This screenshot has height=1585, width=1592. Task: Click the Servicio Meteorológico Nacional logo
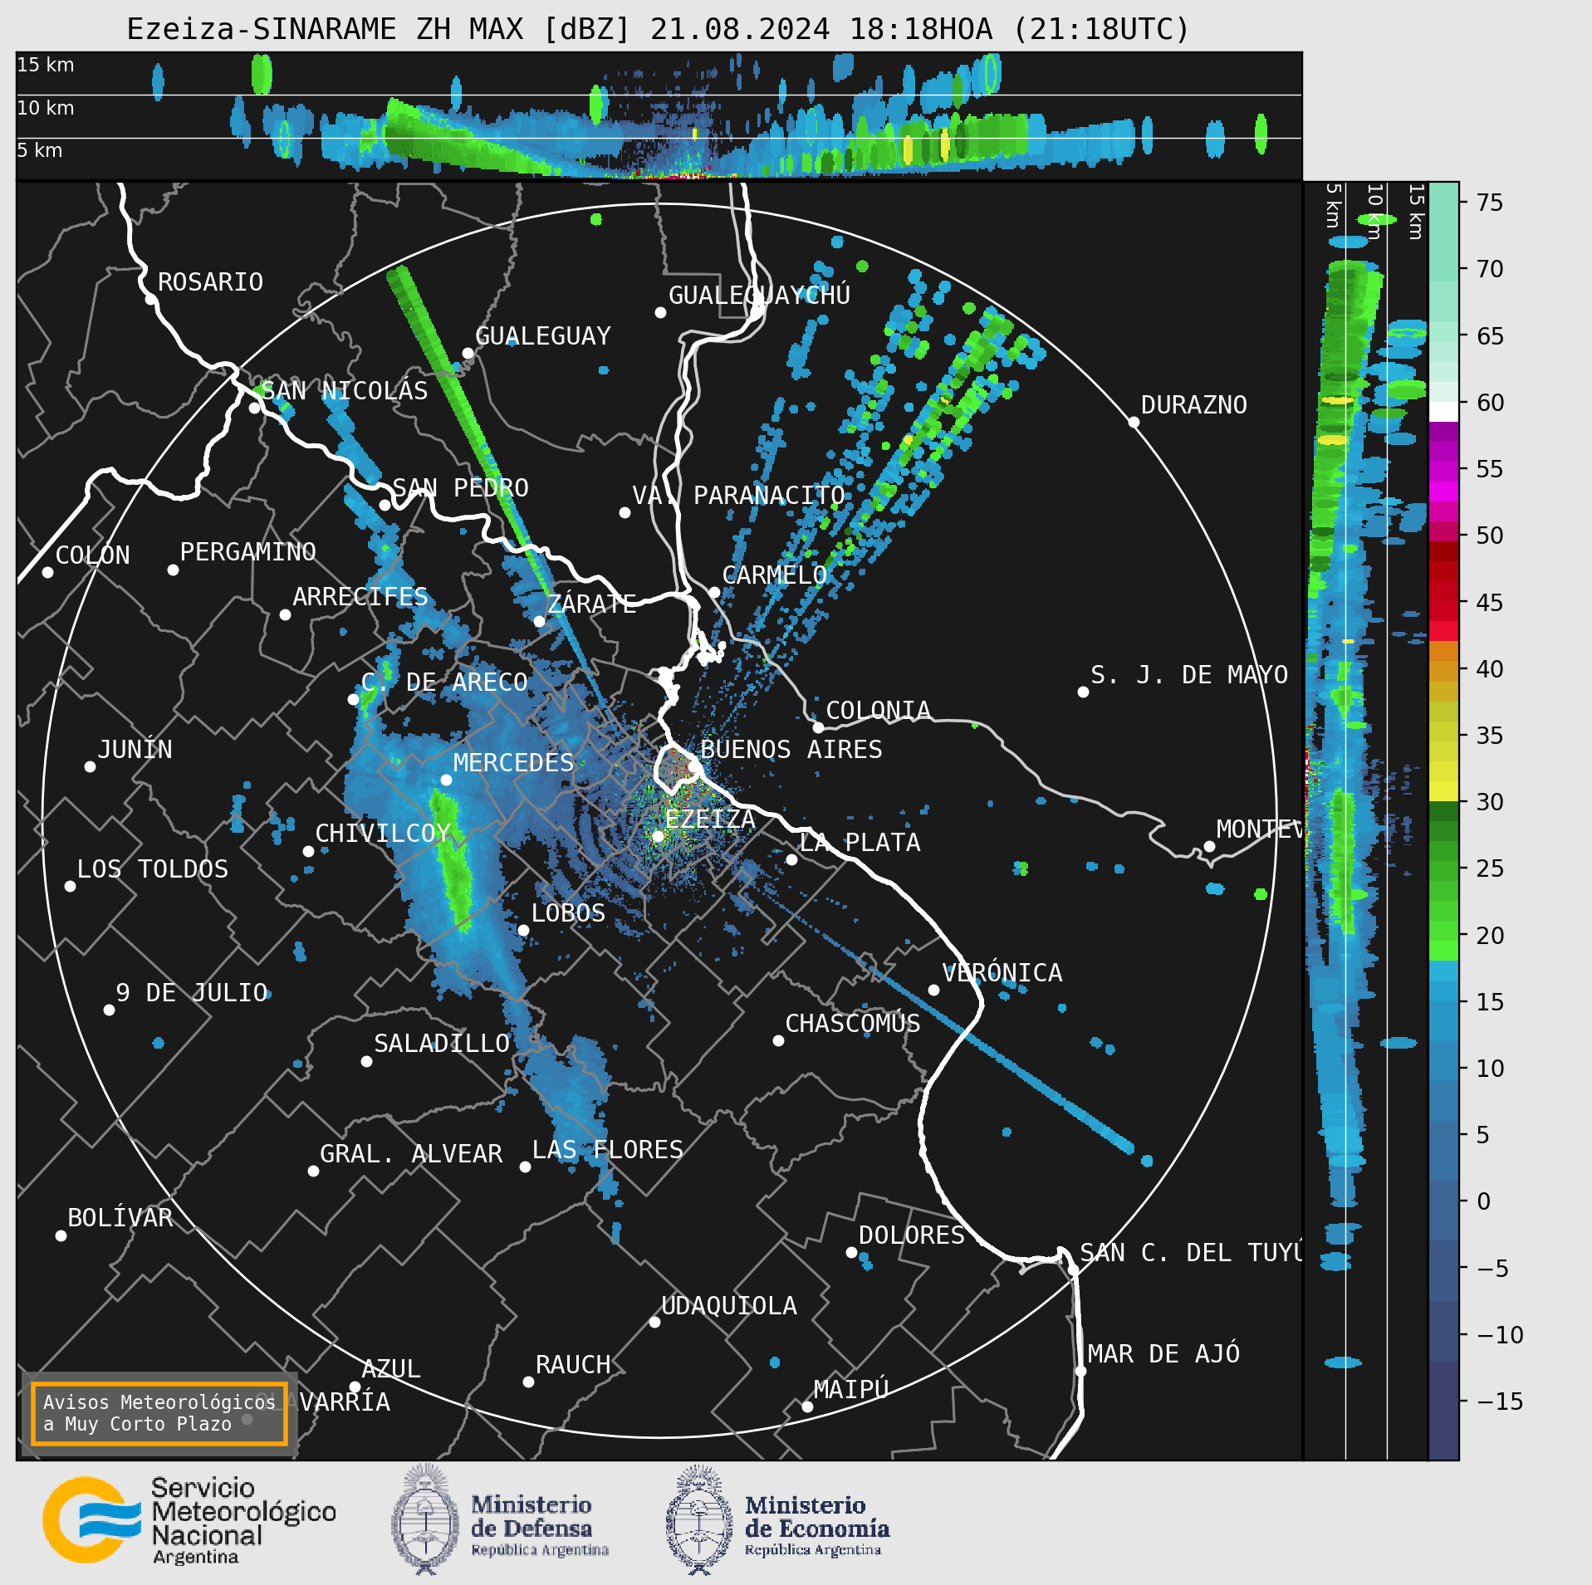[x=189, y=1520]
